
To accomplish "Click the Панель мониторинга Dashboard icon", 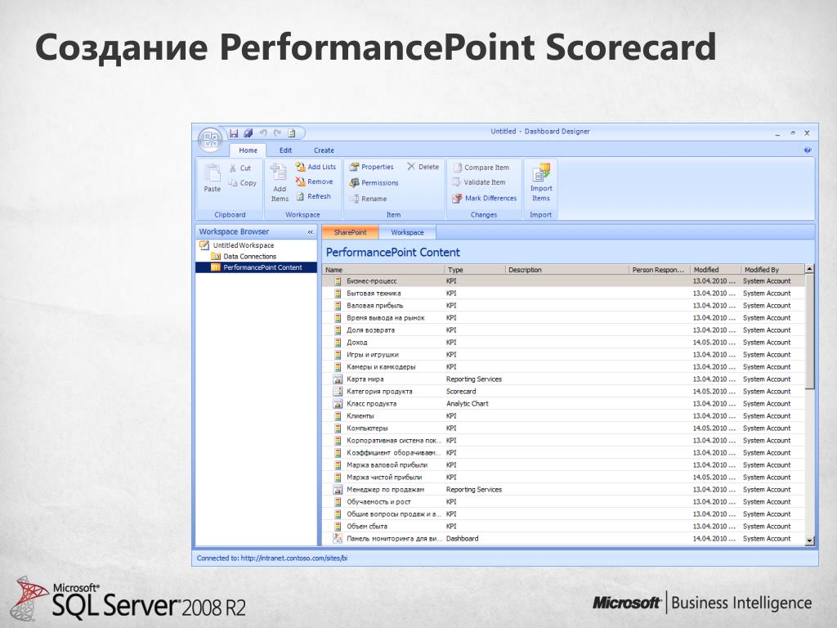I will (x=338, y=539).
